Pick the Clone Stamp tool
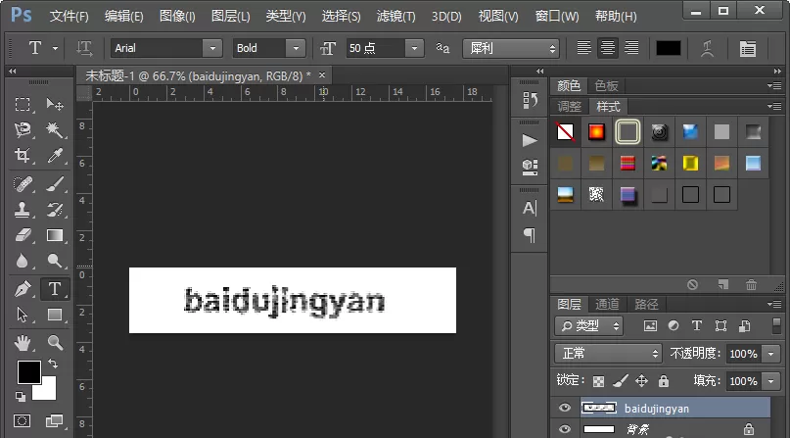The image size is (790, 438). (x=23, y=209)
